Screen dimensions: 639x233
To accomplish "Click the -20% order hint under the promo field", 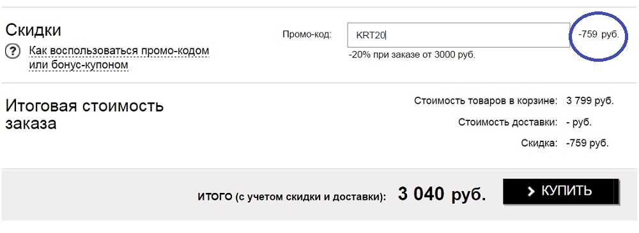I will 412,54.
